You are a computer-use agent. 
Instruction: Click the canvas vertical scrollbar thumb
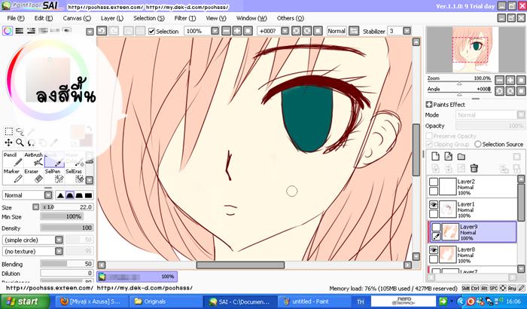[416, 149]
